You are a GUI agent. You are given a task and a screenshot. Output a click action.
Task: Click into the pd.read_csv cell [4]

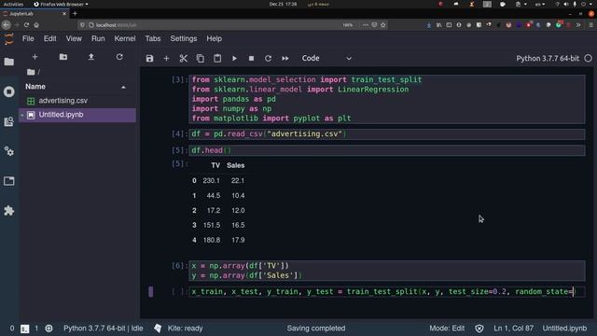pos(387,134)
